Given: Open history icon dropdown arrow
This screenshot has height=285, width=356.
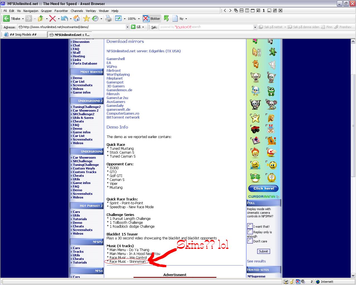Looking at the screenshot, I should point(101,19).
